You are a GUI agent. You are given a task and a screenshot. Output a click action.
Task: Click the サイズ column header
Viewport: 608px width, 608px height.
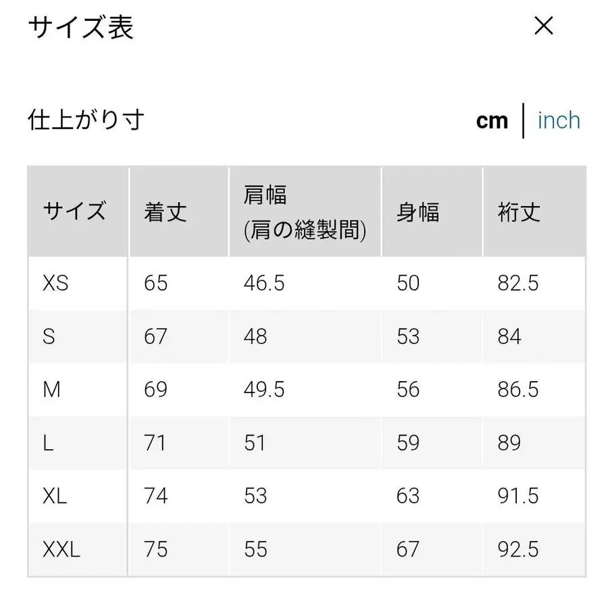coord(74,211)
